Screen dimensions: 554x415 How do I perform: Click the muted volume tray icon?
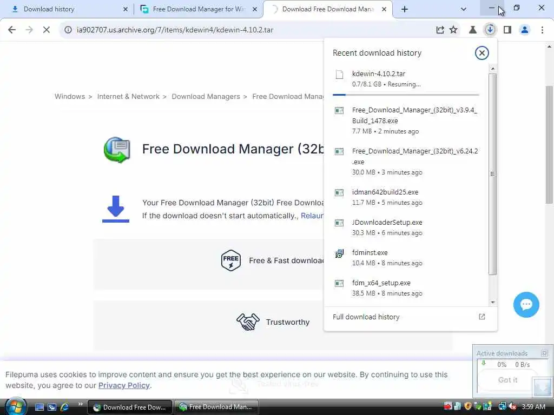pos(513,407)
